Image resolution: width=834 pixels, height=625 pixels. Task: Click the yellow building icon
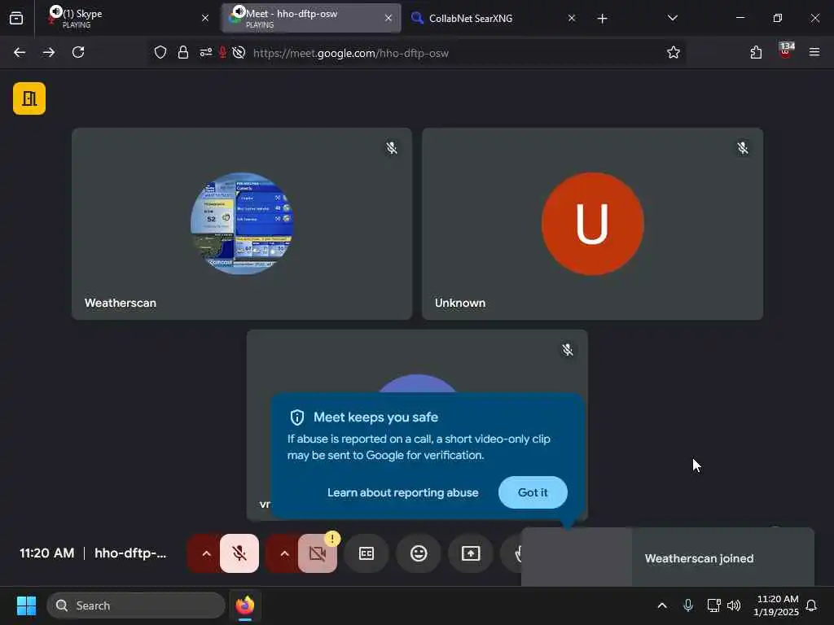pyautogui.click(x=29, y=98)
